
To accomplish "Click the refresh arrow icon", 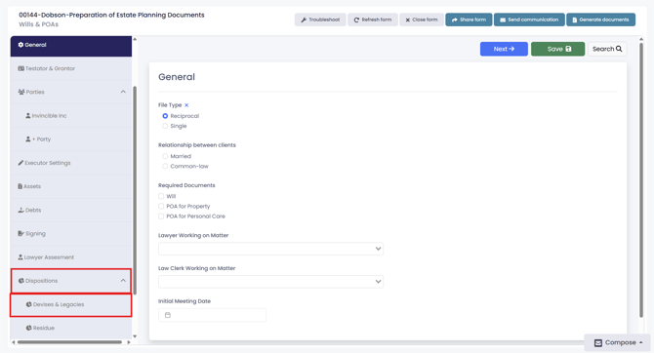I will click(356, 20).
